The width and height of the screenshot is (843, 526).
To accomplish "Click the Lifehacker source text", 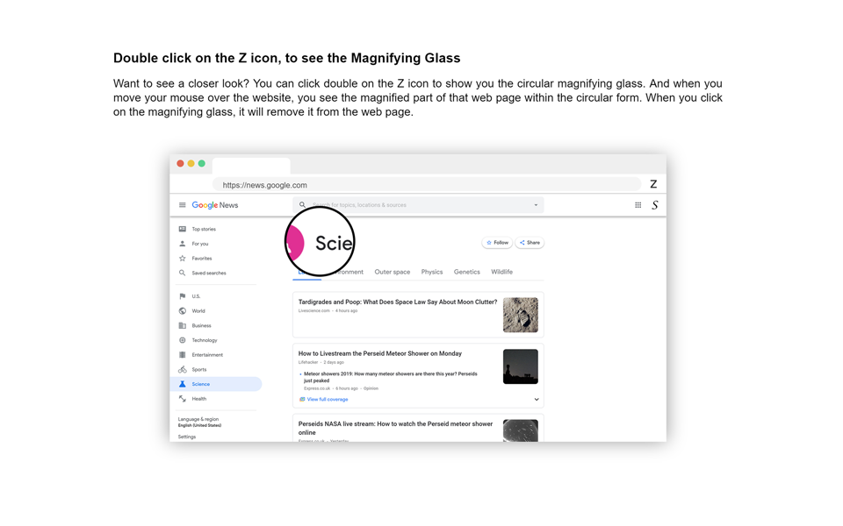I will click(308, 362).
